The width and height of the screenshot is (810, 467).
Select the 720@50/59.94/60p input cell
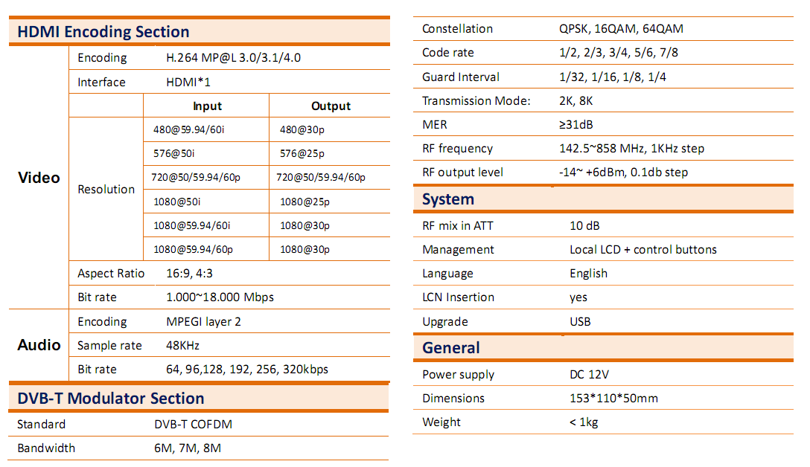tap(196, 178)
